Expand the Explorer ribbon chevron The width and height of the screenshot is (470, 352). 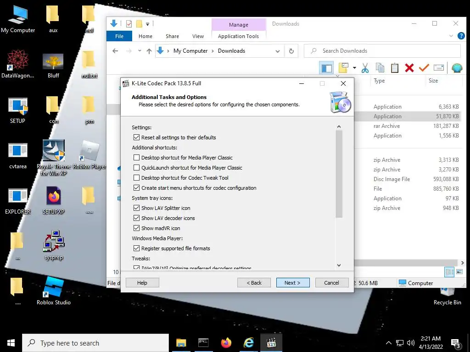[x=451, y=36]
